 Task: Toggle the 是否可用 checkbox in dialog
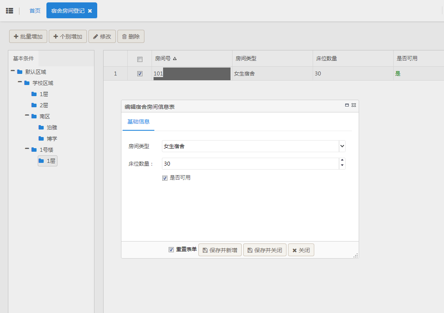[x=165, y=178]
